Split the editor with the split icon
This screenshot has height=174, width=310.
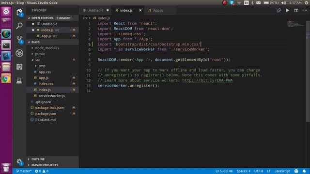click(296, 10)
